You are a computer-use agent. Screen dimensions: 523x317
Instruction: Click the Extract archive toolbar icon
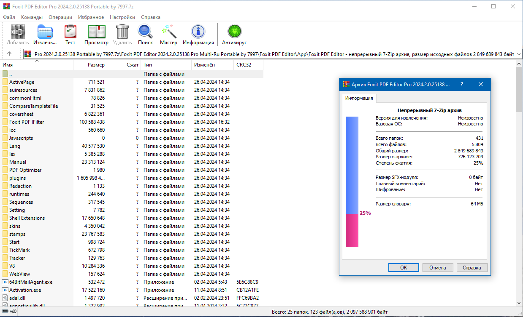click(45, 35)
